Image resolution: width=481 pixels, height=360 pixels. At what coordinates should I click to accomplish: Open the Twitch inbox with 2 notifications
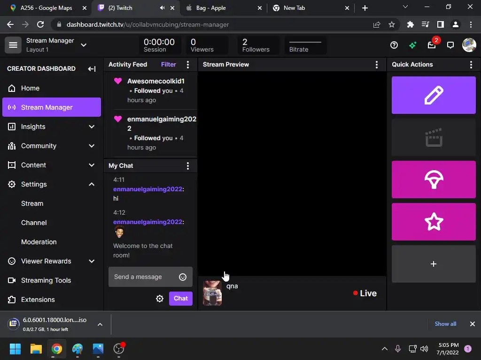click(x=432, y=45)
